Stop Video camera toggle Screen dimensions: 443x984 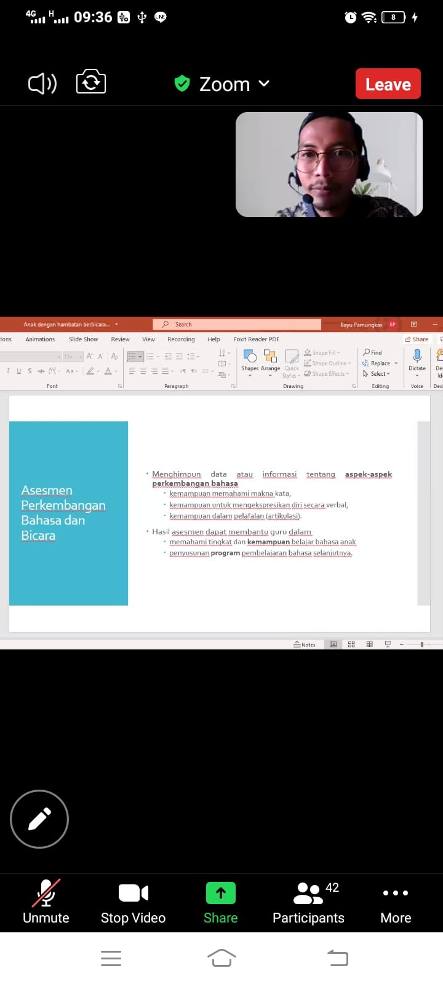tap(134, 902)
